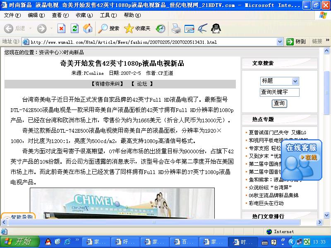331x248 pixels.
Task: Click in the 查询关键字 keyword field
Action: [x=279, y=92]
